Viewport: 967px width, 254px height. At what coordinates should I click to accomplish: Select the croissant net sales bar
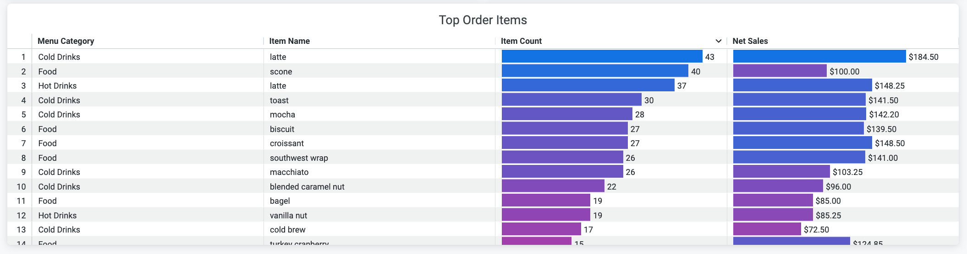coord(802,143)
